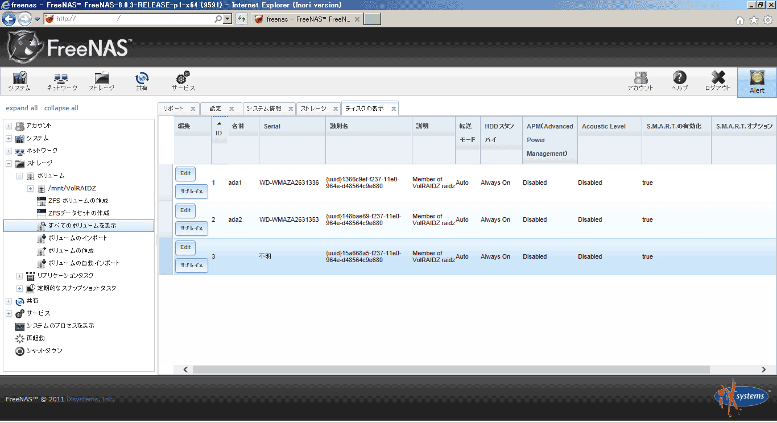Open the browser favorites star icon
Screen dimensions: 777x423
point(754,20)
